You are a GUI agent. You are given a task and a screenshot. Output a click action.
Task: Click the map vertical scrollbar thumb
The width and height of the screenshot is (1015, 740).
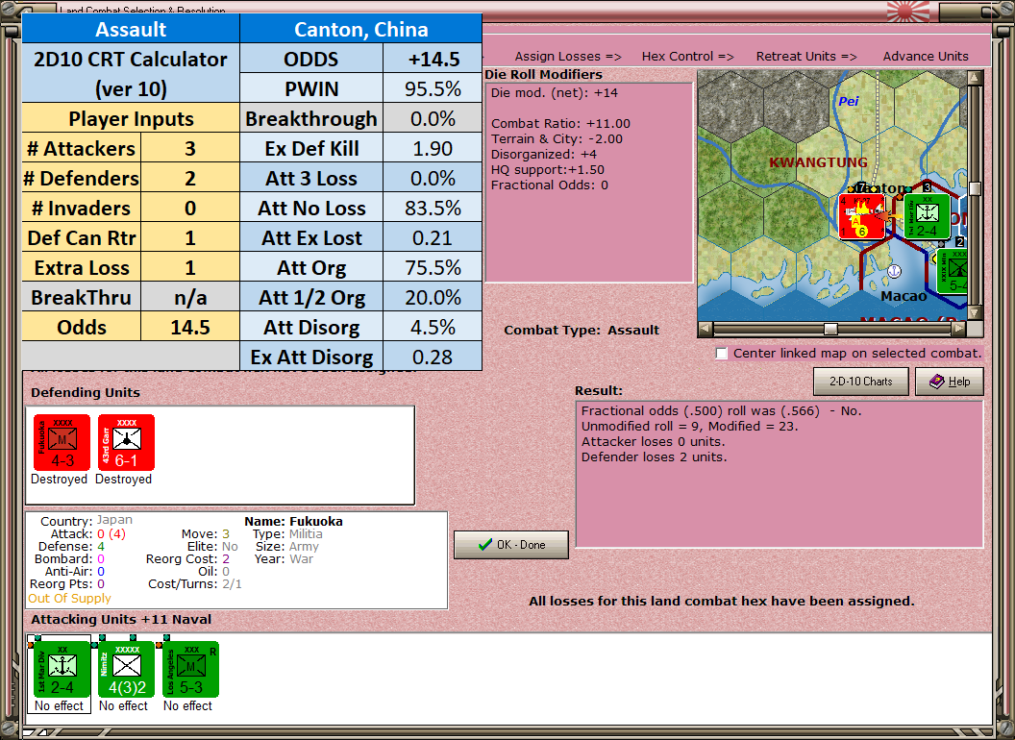975,187
